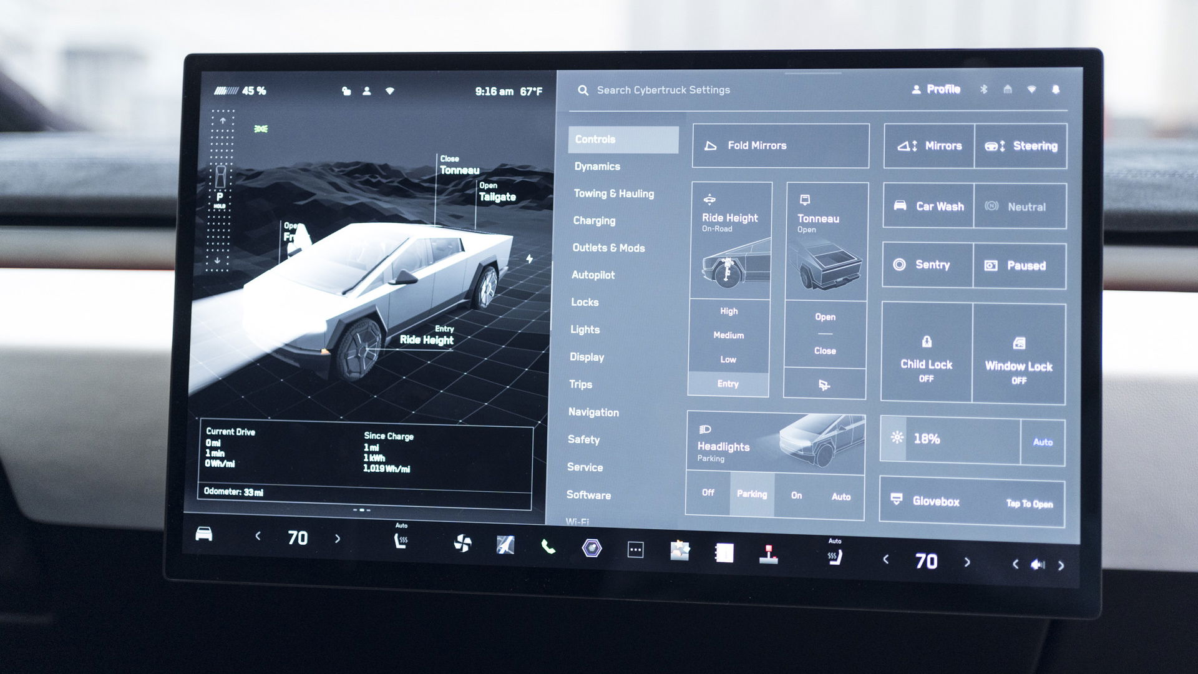Screen dimensions: 1198x674
Task: Select High ride height
Action: [x=729, y=311]
